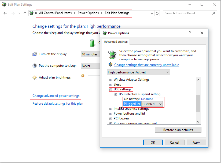The width and height of the screenshot is (221, 163).
Task: Expand the Sleep tree node
Action: coord(111,85)
